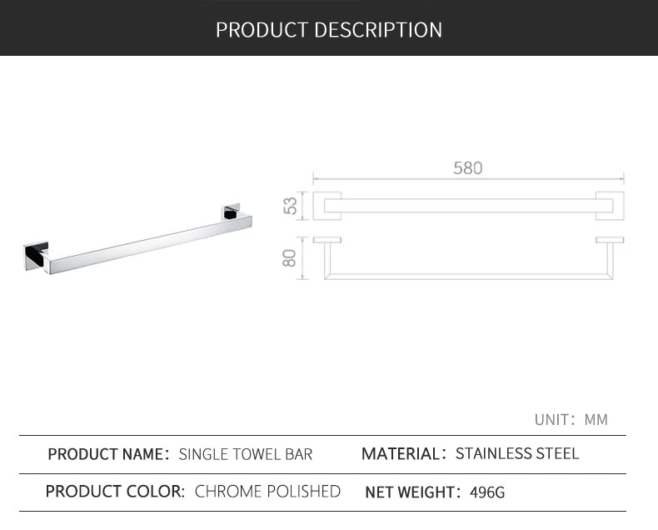Screen dimensions: 658x530
Task: Click the NET WEIGHT label
Action: click(x=413, y=492)
